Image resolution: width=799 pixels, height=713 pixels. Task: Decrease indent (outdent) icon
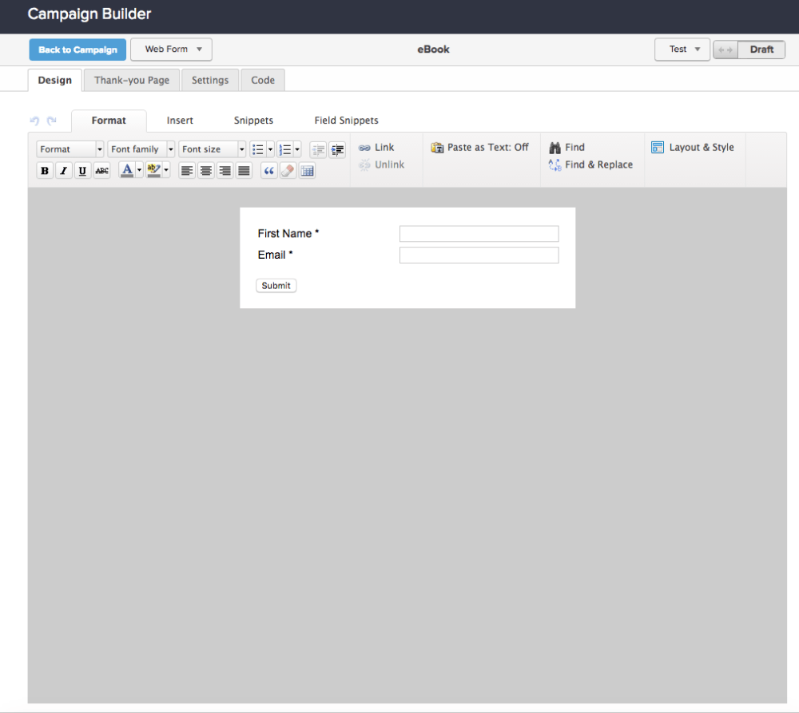click(x=318, y=149)
